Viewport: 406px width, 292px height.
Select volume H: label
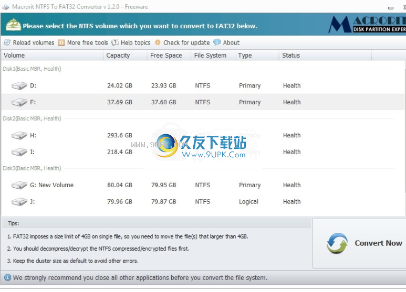point(33,135)
